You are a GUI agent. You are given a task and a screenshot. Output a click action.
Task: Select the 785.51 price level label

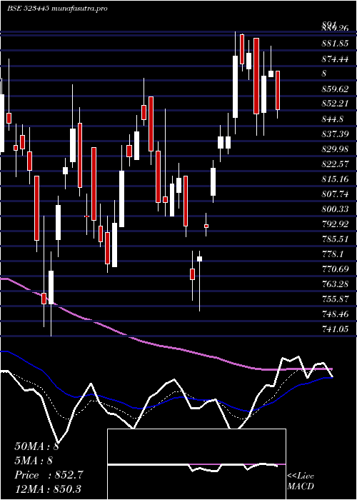335,239
